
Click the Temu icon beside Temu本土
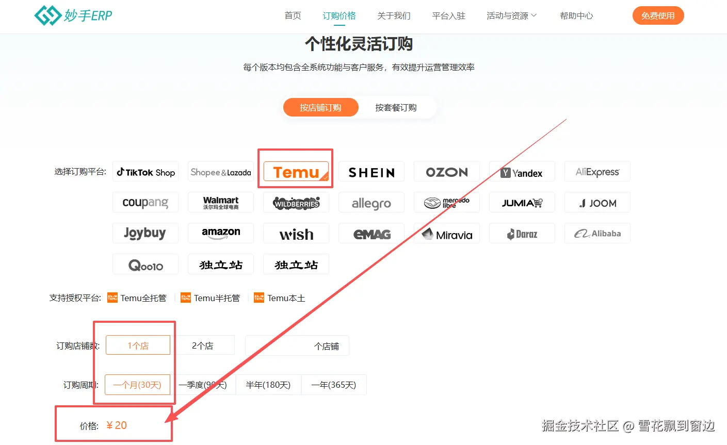click(x=259, y=298)
